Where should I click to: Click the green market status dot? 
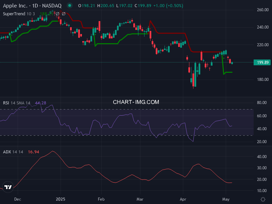(70, 5)
